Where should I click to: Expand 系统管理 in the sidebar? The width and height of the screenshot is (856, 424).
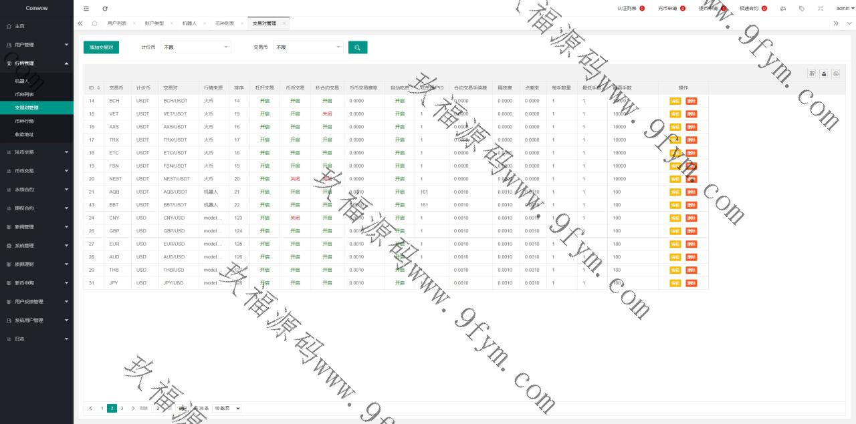coord(37,246)
